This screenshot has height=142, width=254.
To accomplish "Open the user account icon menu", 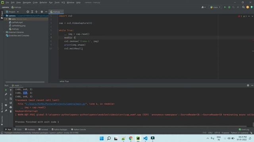I will [x=203, y=7].
